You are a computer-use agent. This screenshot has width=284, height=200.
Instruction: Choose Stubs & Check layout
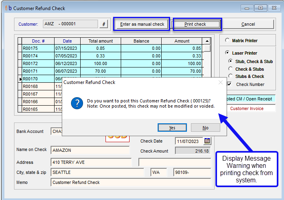(231, 76)
